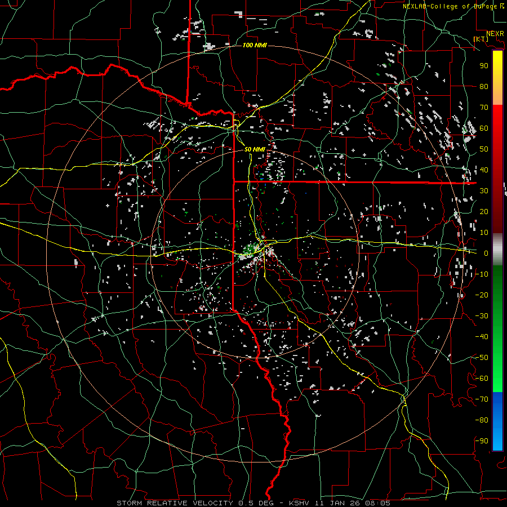This screenshot has height=507, width=507.
Task: Select the 30 value on the velocity scale
Action: click(x=484, y=191)
